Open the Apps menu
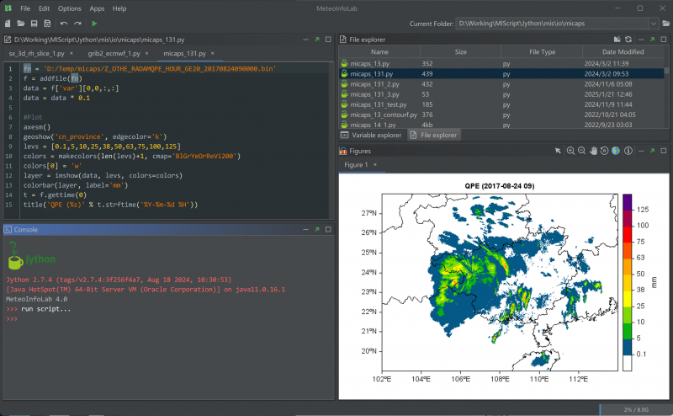This screenshot has width=673, height=416. [x=96, y=8]
